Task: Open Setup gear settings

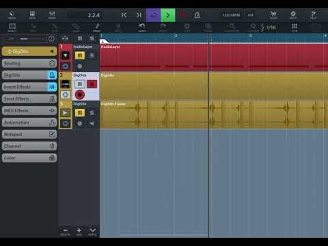Action: pos(293,15)
